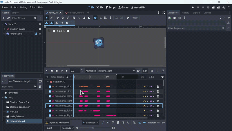The width and height of the screenshot is (232, 131).
Task: Uncheck the mixamorig_LeftU track checkbox
Action: (50, 106)
